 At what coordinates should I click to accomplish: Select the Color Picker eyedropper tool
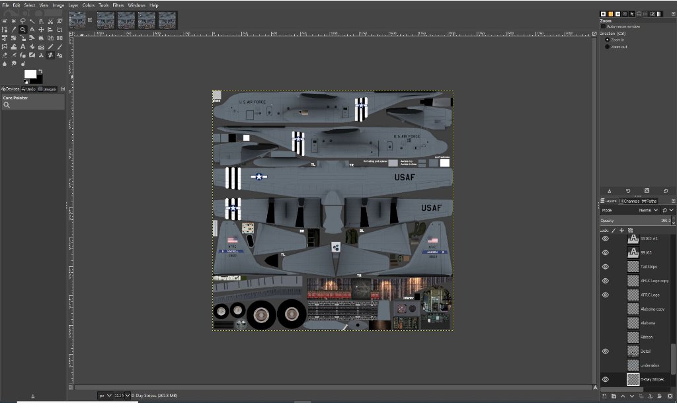tap(13, 30)
